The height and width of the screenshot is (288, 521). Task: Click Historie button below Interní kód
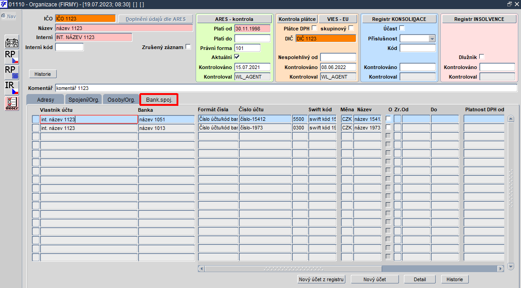43,74
